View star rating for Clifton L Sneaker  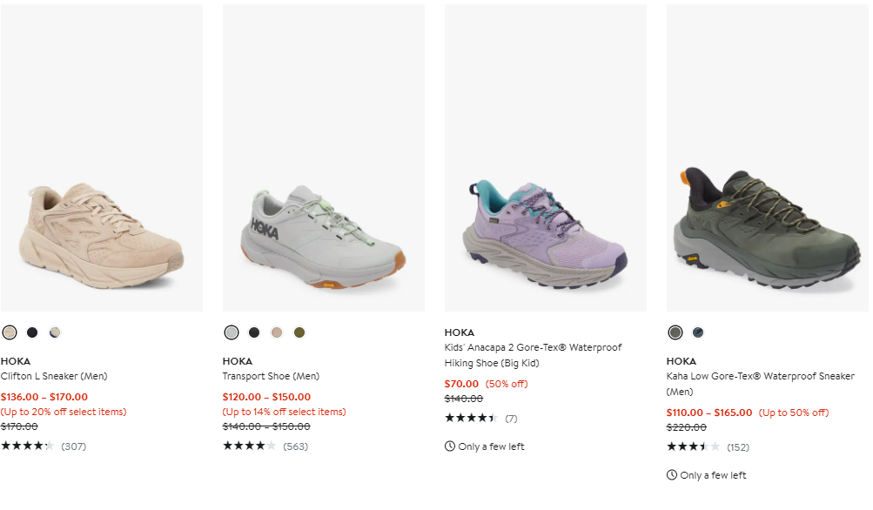click(x=27, y=446)
